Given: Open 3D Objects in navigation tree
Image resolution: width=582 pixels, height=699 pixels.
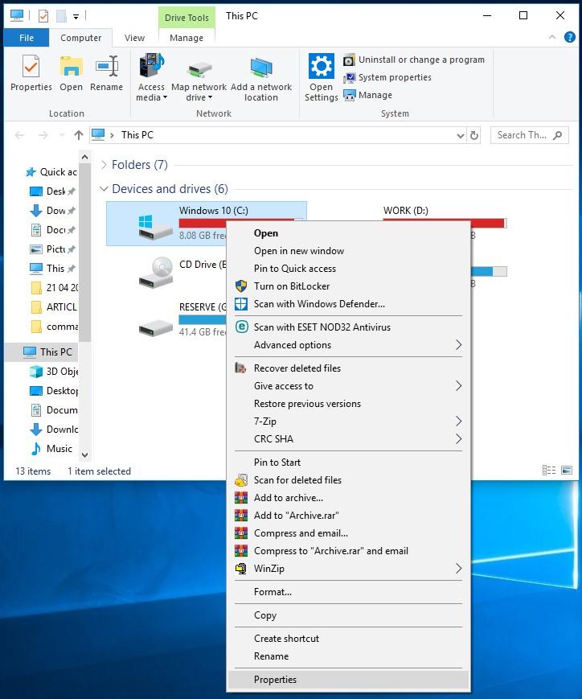Looking at the screenshot, I should click(54, 372).
